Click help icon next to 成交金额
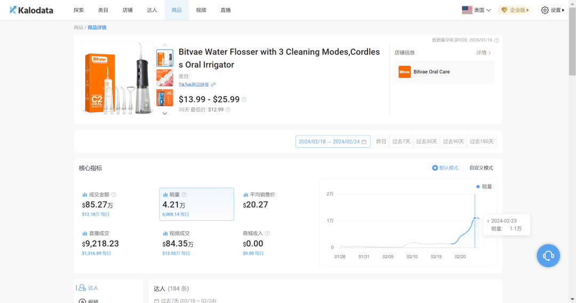Viewport: 576px width, 303px height. (114, 195)
